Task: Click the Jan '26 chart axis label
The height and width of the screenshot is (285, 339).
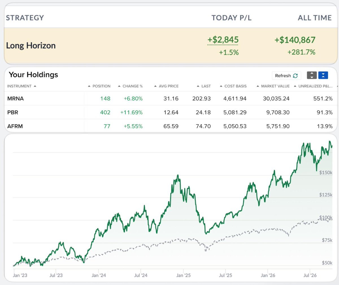Action: click(x=268, y=275)
